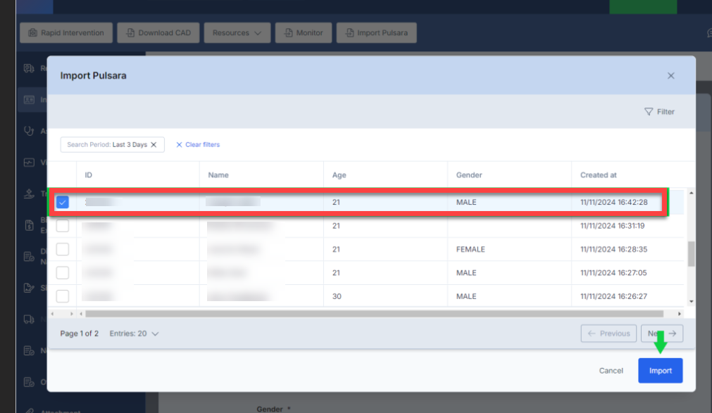Select the checkbox for 16:31:19 row
This screenshot has height=413, width=712.
(x=63, y=226)
